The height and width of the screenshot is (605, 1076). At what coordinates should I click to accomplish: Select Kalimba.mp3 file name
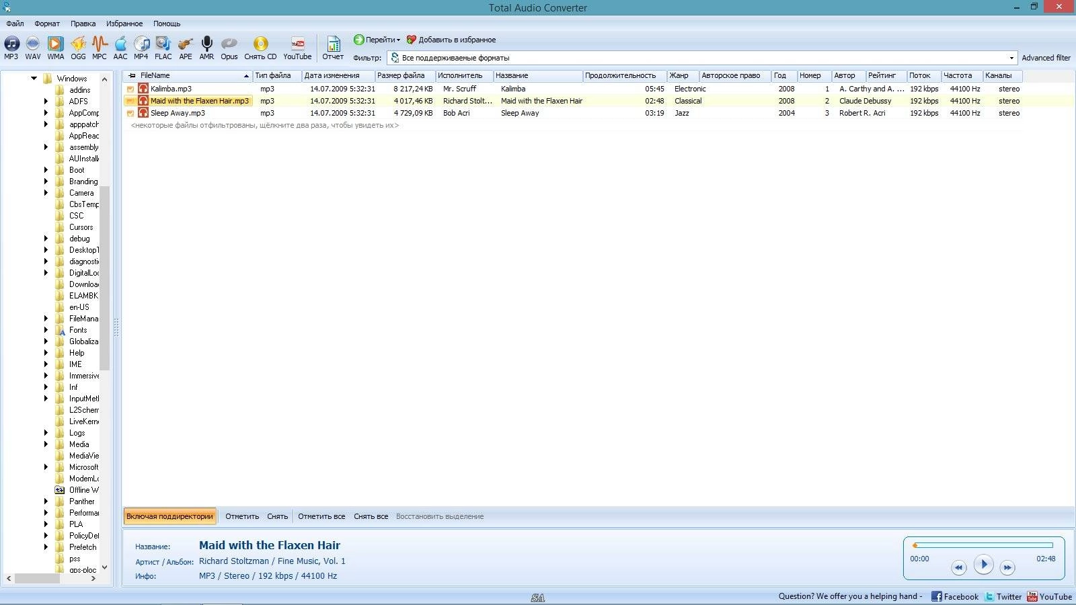click(171, 89)
